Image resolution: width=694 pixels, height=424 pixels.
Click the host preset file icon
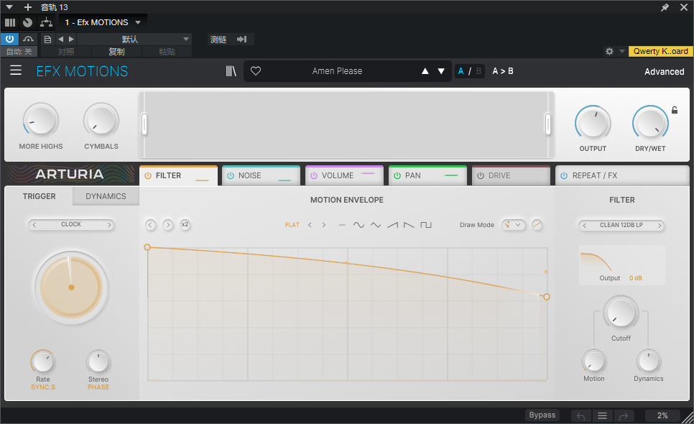[x=47, y=40]
